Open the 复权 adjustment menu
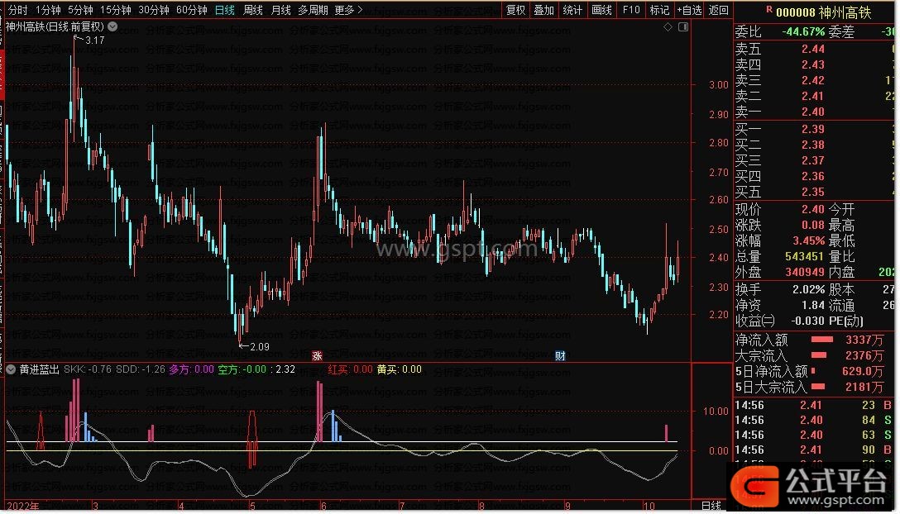 pos(515,10)
